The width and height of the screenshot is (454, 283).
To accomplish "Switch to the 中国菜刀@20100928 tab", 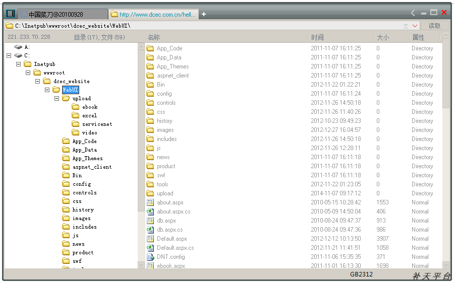I will click(x=63, y=14).
